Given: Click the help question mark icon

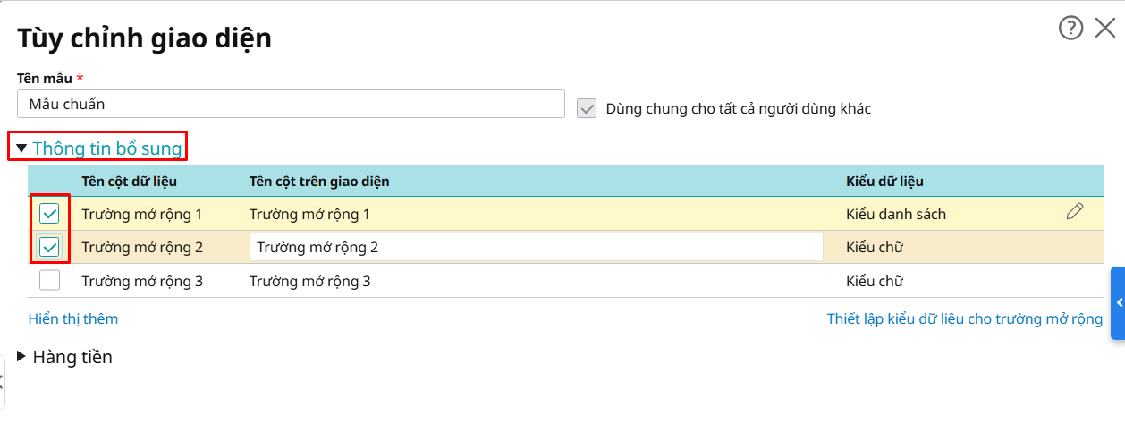Looking at the screenshot, I should tap(1070, 29).
